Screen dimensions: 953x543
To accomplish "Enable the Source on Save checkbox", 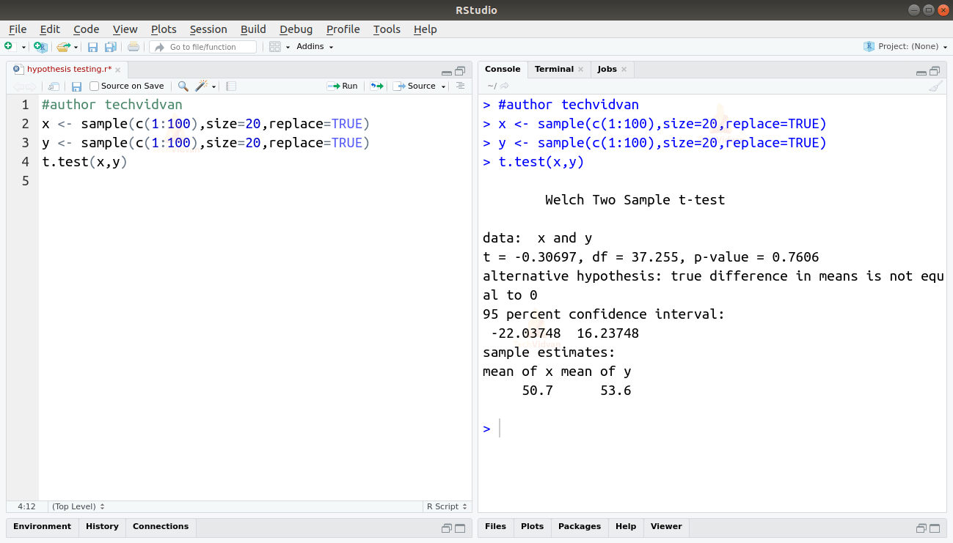I will click(93, 86).
